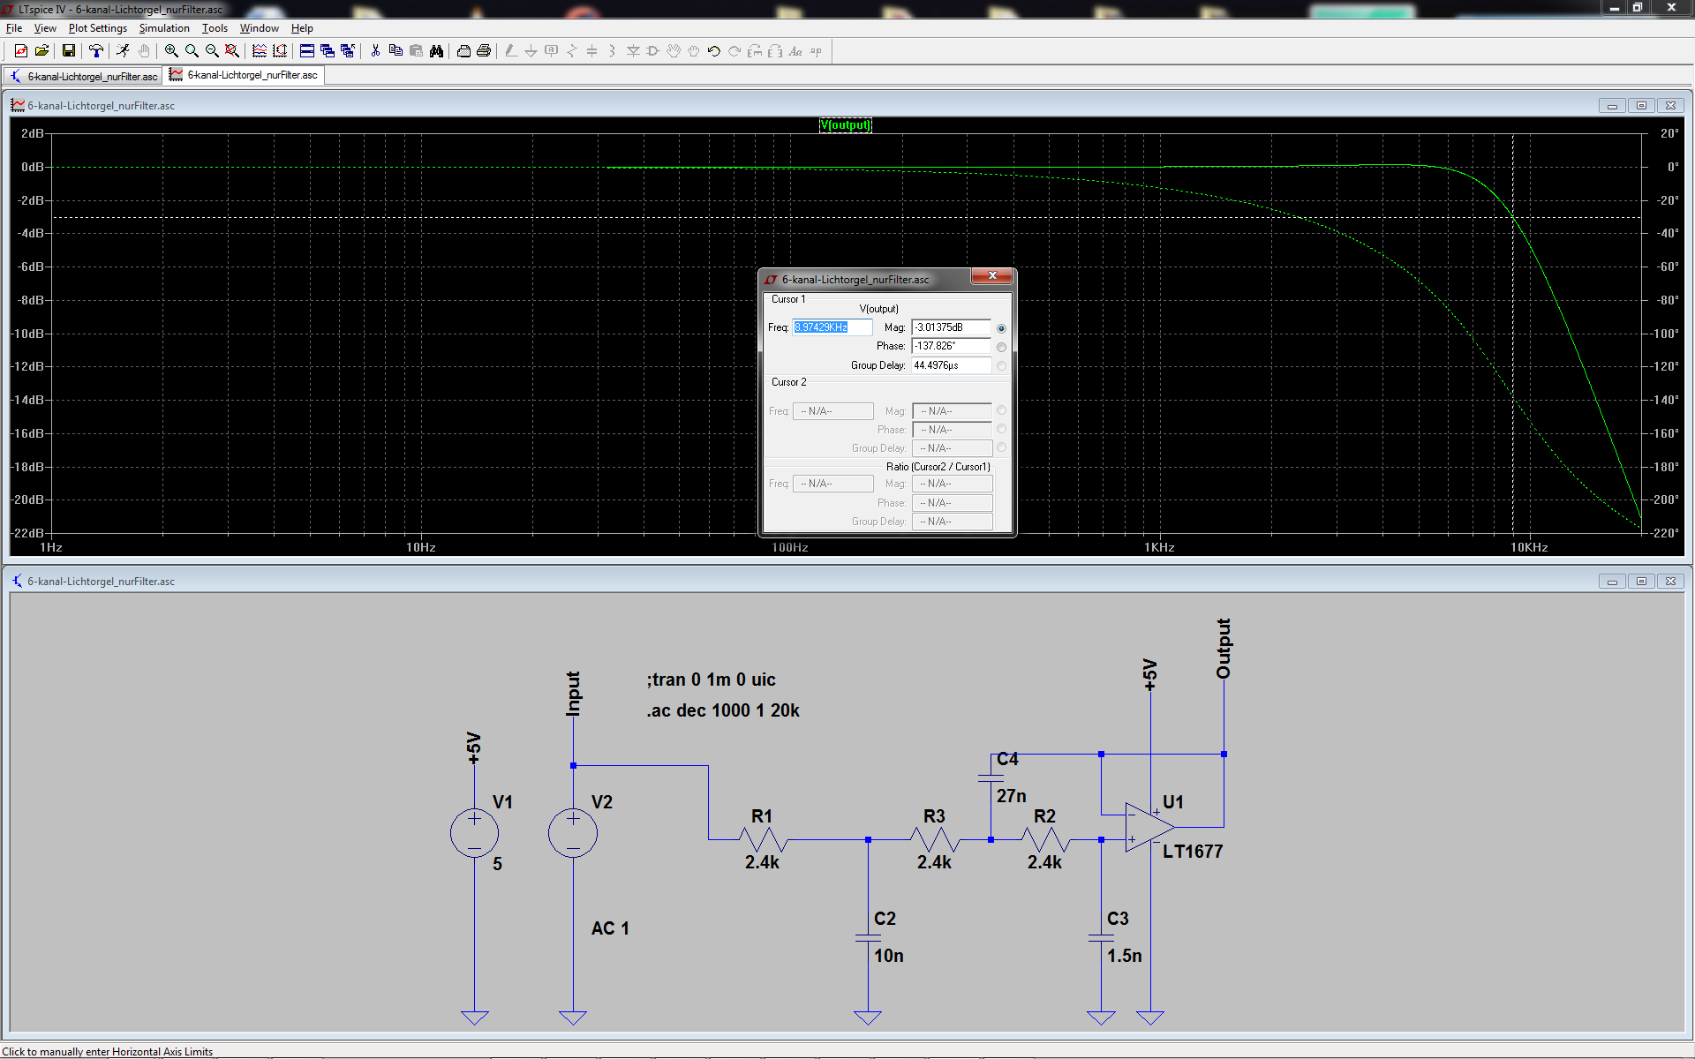Click the greyed Text 'Aa' icon
The width and height of the screenshot is (1695, 1059).
795,51
